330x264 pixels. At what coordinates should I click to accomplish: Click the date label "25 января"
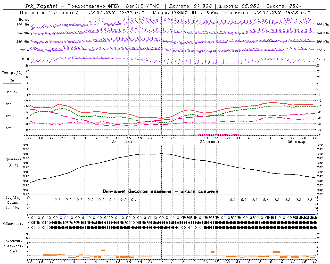(210, 142)
